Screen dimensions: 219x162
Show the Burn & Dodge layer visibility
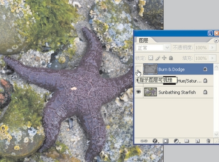click(x=138, y=69)
